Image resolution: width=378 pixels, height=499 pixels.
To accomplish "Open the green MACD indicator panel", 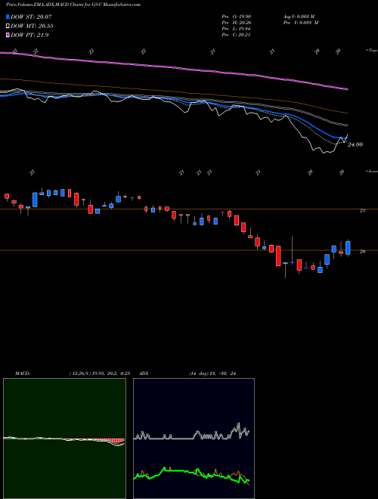I will (64, 439).
